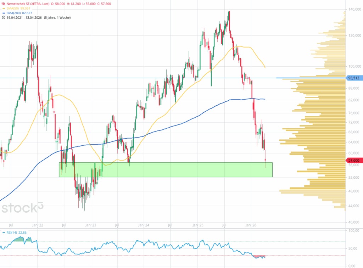Viewport: 363px width, 268px height.
Task: Click the yellow SMA(50) legend marker
Action: pos(3,8)
